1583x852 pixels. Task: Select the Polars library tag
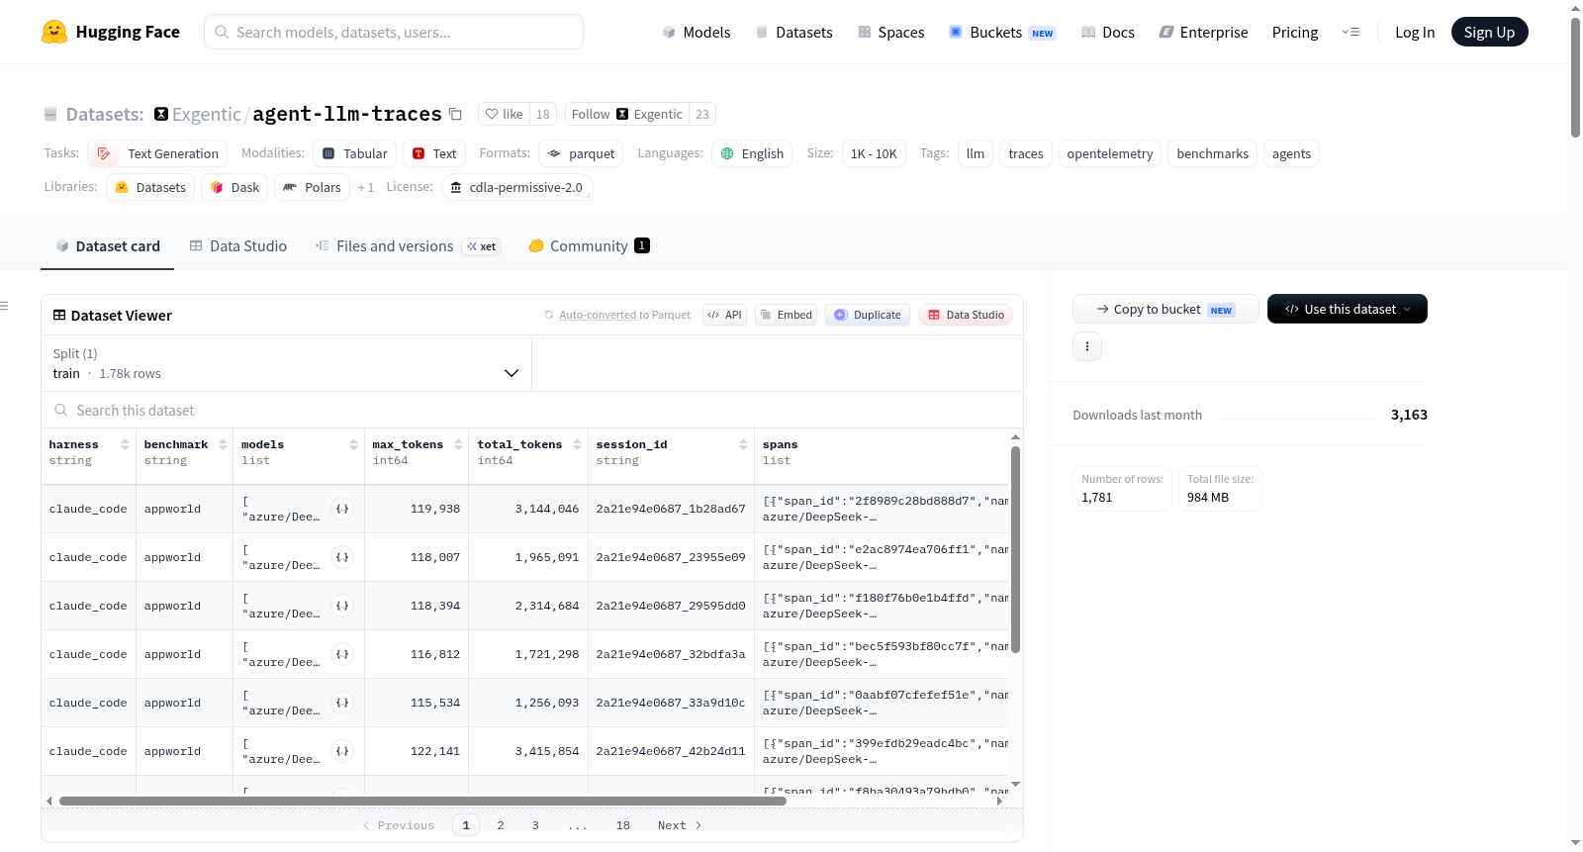[312, 187]
